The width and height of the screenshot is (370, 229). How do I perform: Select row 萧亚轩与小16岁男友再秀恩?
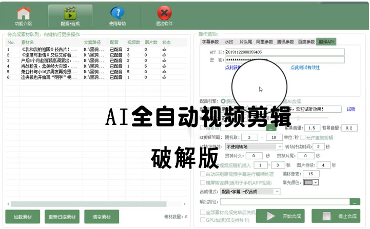coord(96,72)
